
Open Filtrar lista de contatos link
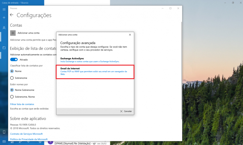[22, 104]
